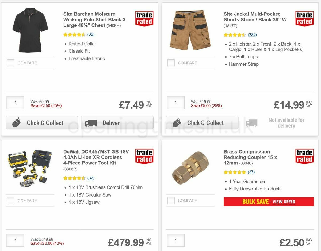Click the Trade Rated badge on the polo shirt
The image size is (321, 251).
[x=144, y=18]
